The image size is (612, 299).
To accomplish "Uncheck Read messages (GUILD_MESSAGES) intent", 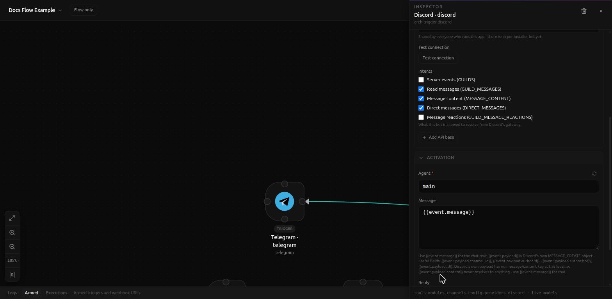I will click(x=421, y=89).
